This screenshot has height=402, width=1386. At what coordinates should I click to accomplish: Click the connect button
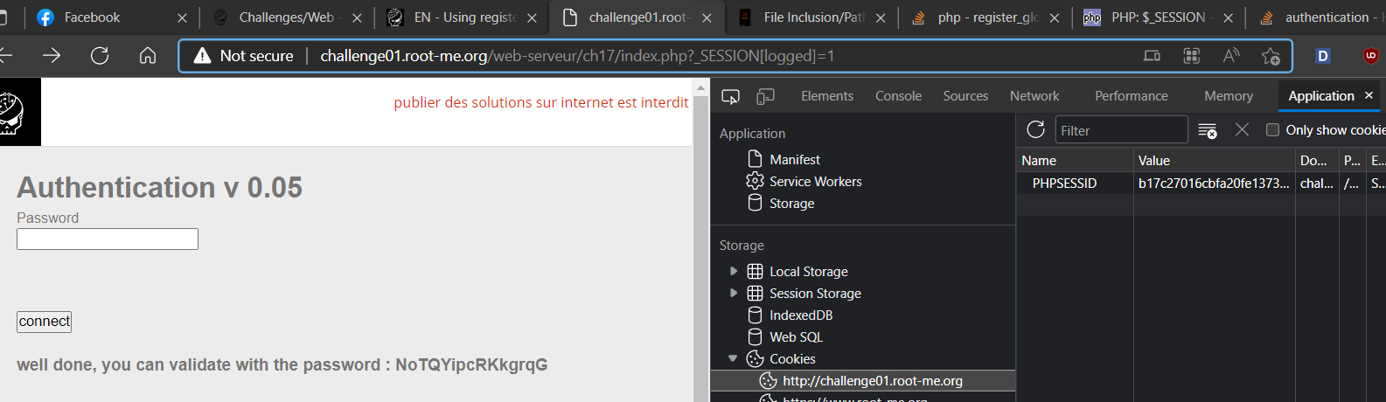coord(45,322)
